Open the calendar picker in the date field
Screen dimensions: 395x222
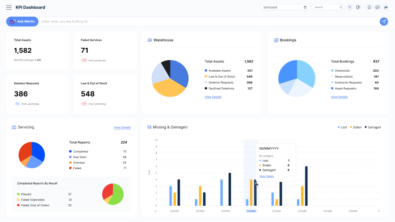(x=305, y=7)
